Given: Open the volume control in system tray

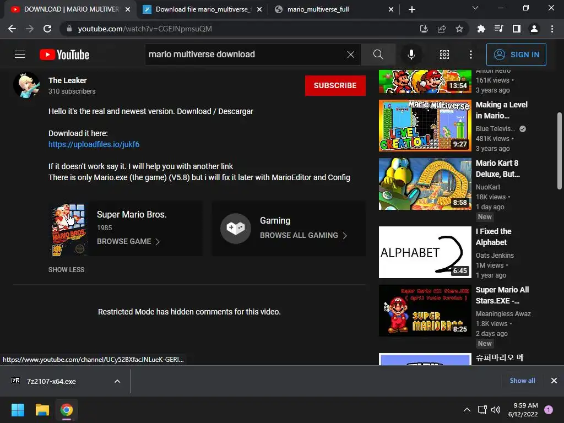Looking at the screenshot, I should click(x=496, y=410).
